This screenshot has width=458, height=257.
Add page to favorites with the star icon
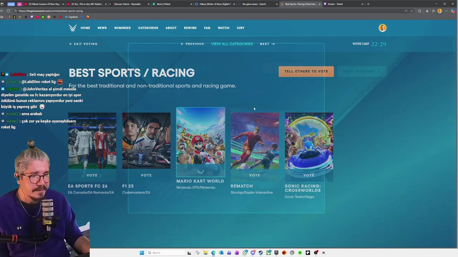coord(411,11)
